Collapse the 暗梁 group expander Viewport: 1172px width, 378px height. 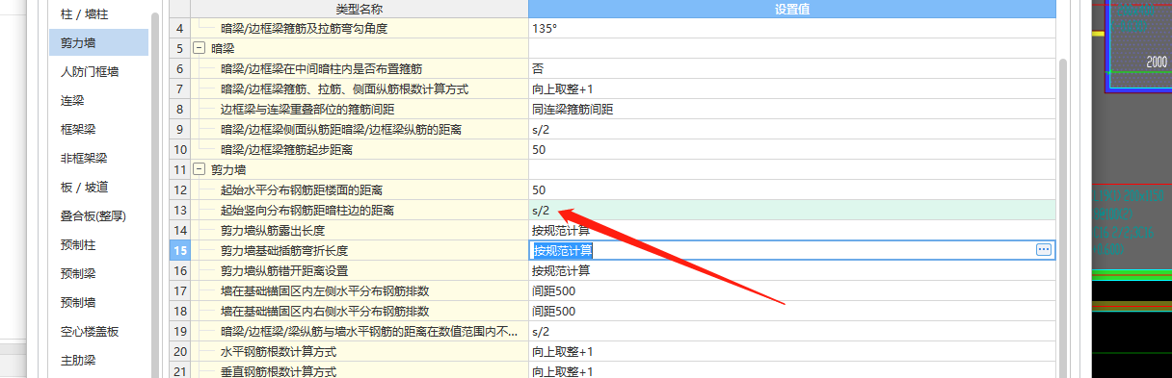click(200, 48)
